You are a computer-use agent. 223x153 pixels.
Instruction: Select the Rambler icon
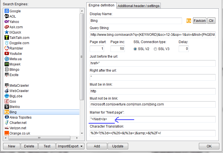pyautogui.click(x=6, y=48)
